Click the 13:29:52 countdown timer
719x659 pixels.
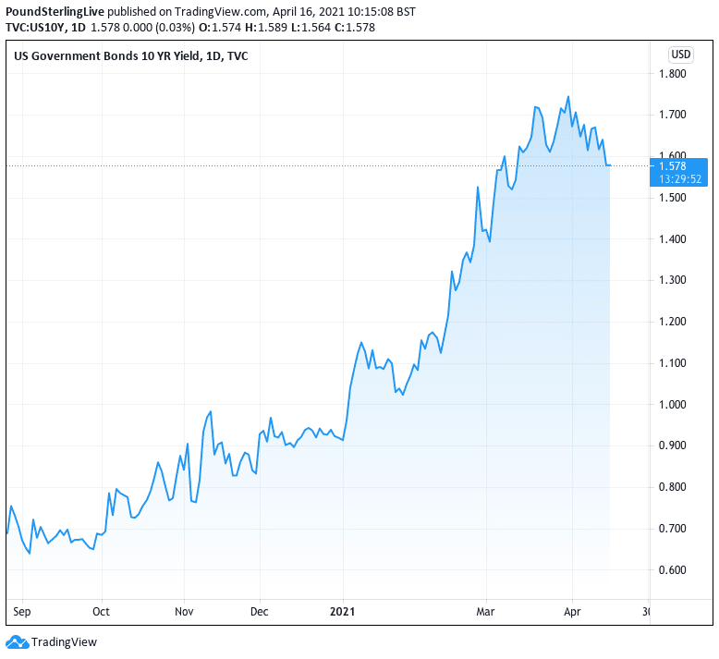[679, 179]
